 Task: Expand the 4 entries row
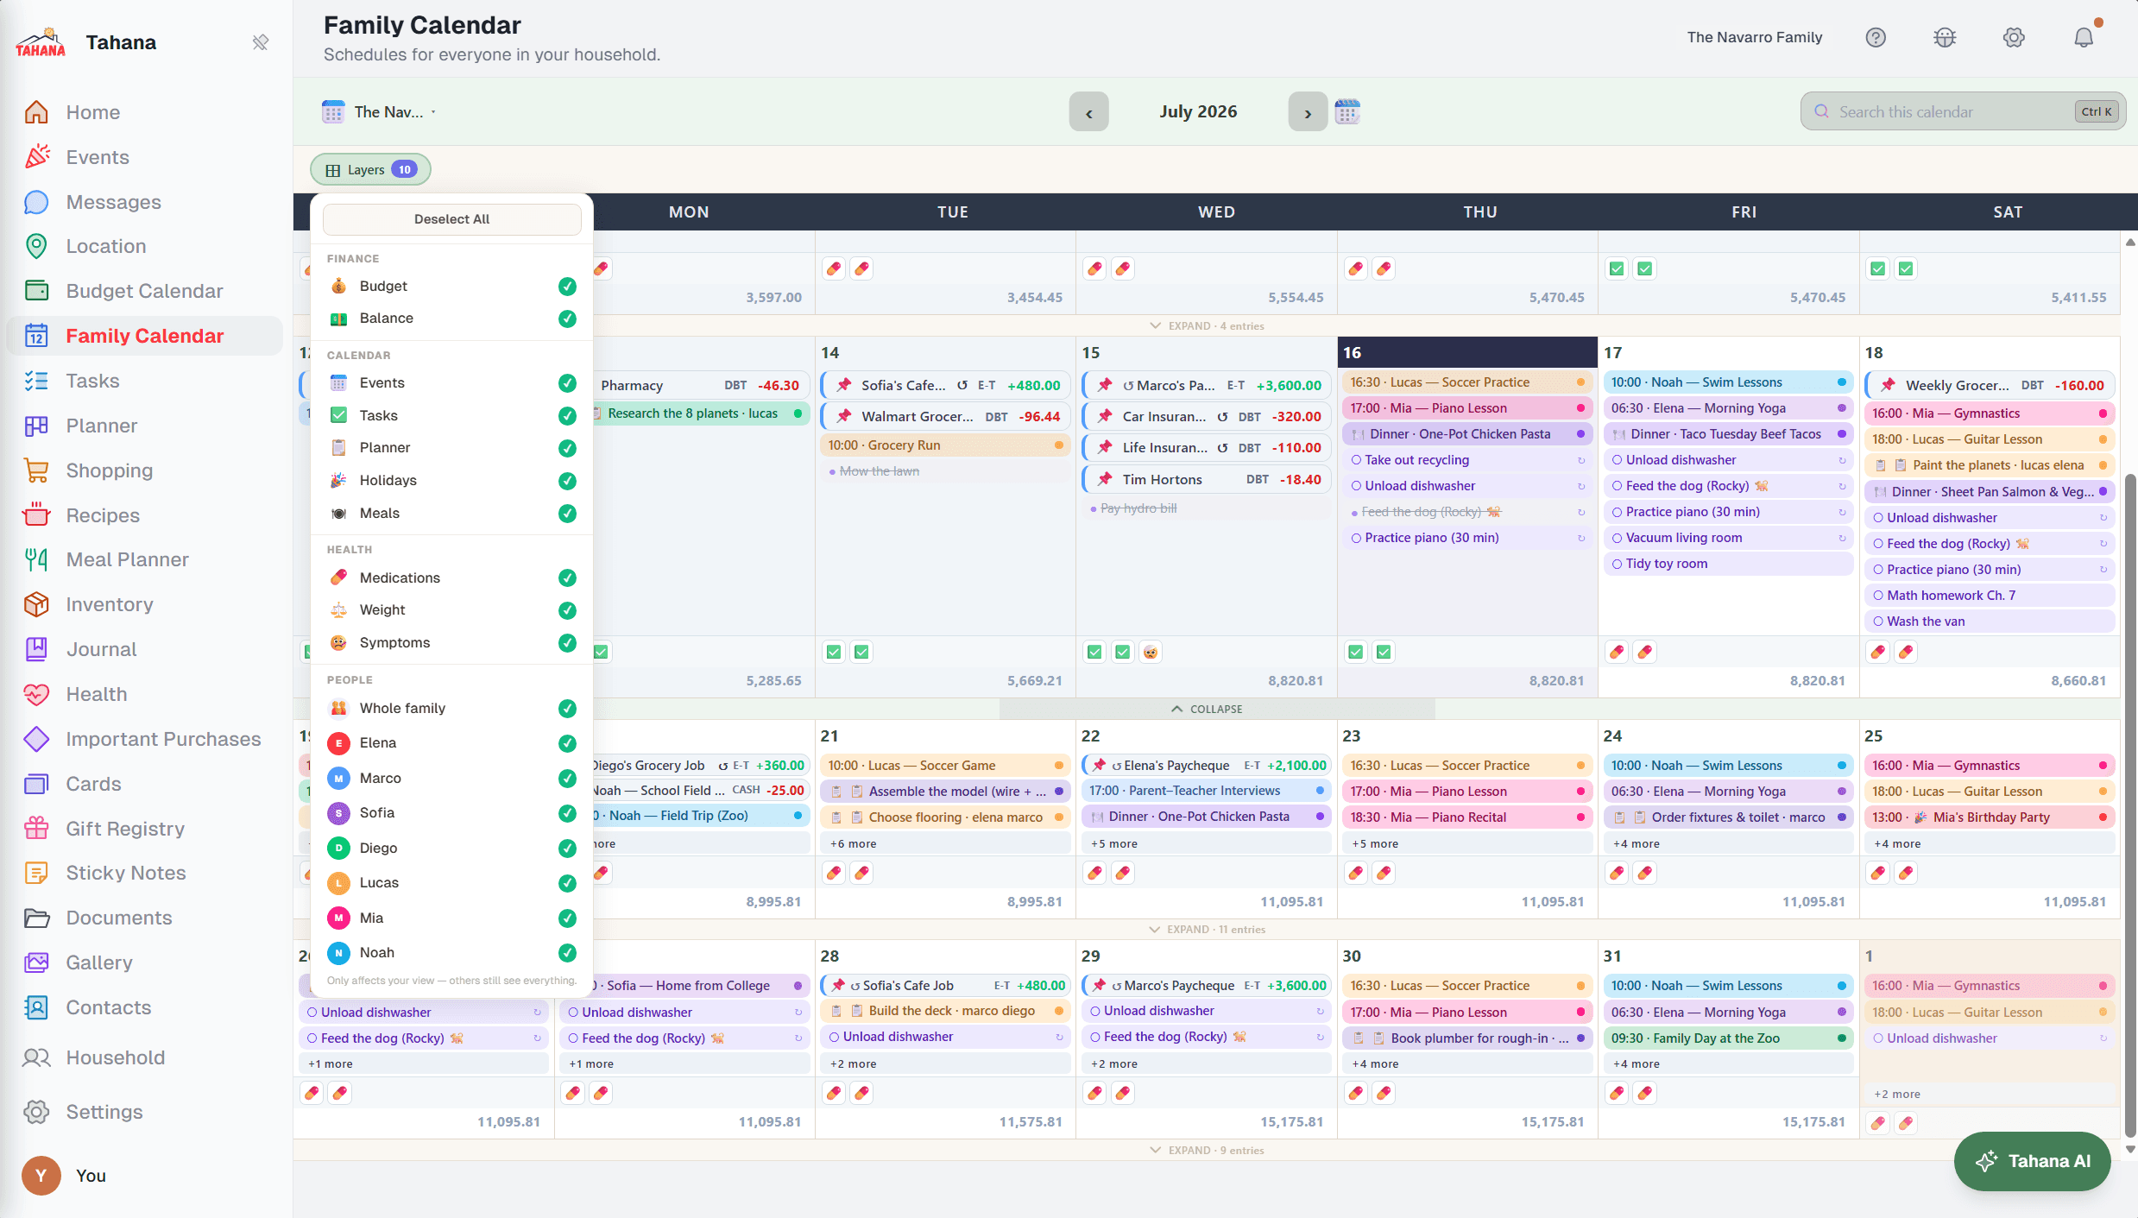(1207, 325)
